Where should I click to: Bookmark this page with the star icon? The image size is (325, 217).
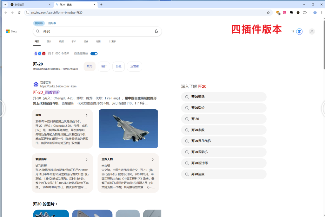pos(268,13)
